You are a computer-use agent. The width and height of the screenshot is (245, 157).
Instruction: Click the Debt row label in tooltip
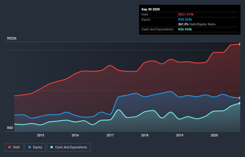click(x=145, y=14)
